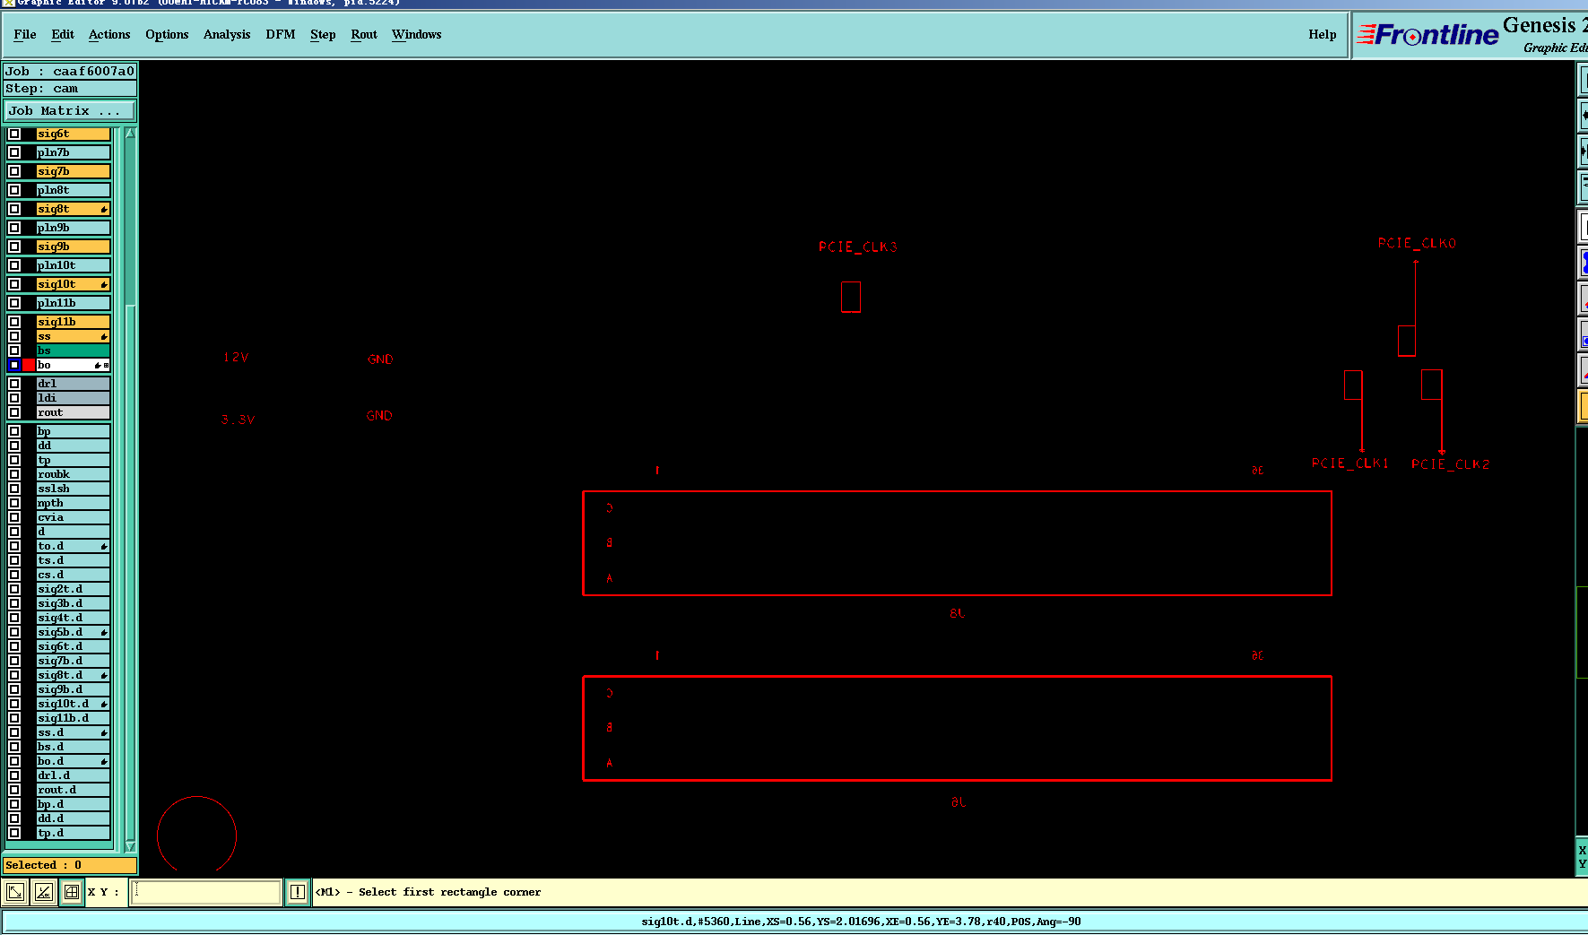
Task: Click the Job : caaf6007a0 label
Action: [70, 72]
